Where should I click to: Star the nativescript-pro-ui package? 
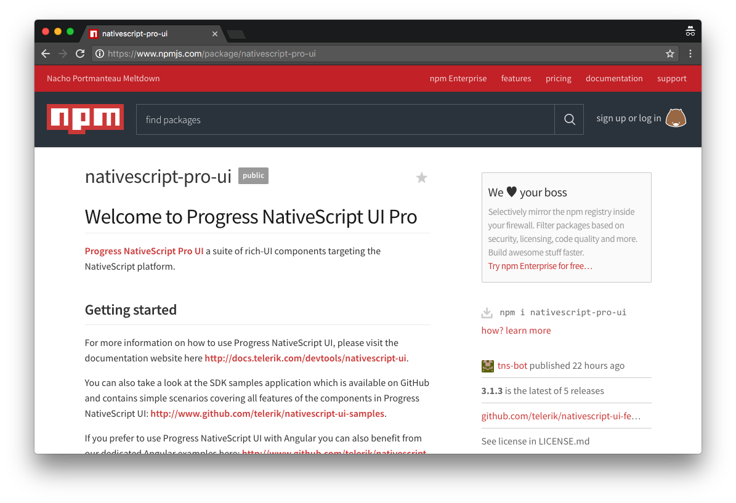[421, 177]
